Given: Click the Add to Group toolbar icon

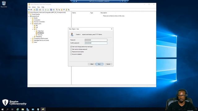Looking at the screenshot, I should (x=69, y=10).
